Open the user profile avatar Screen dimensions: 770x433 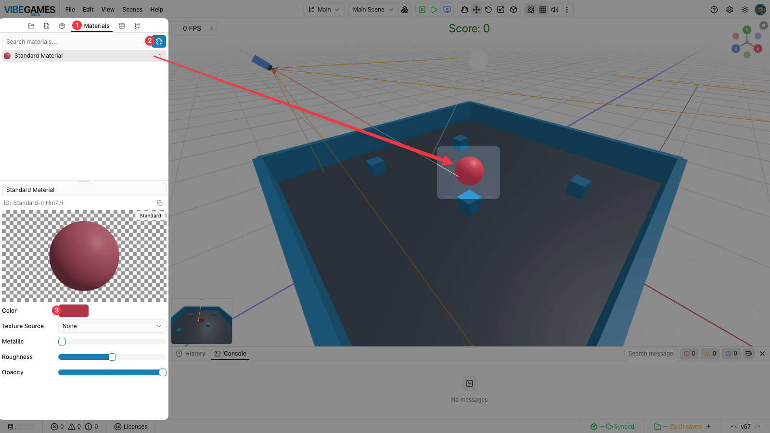pyautogui.click(x=760, y=10)
